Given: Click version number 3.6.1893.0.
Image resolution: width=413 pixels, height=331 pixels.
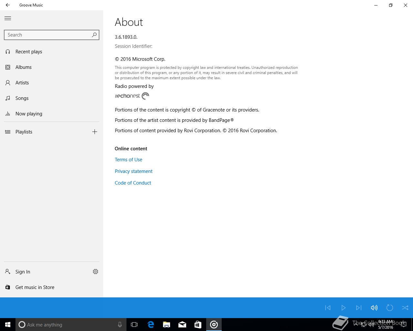Looking at the screenshot, I should (x=126, y=37).
